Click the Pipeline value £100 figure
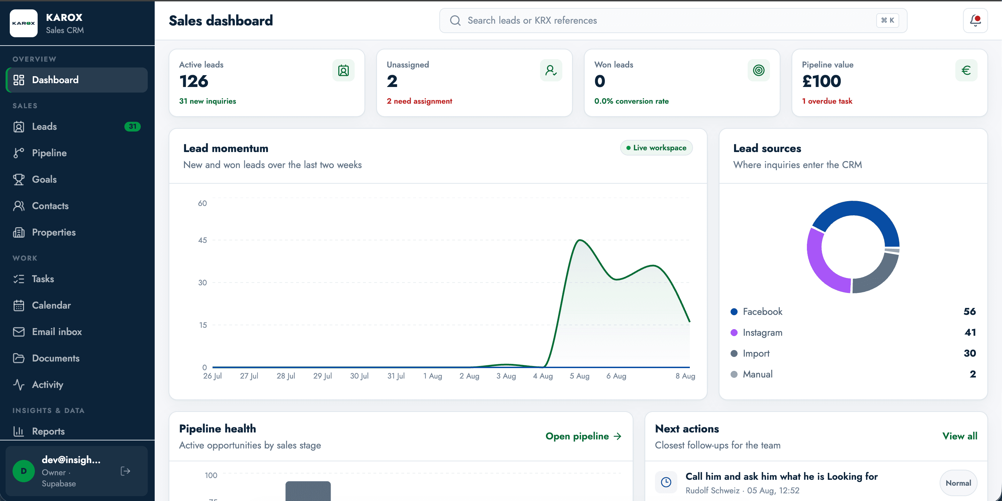 pos(822,81)
